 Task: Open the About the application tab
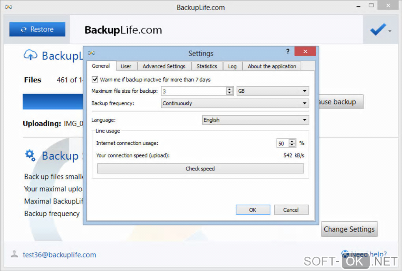coord(272,66)
